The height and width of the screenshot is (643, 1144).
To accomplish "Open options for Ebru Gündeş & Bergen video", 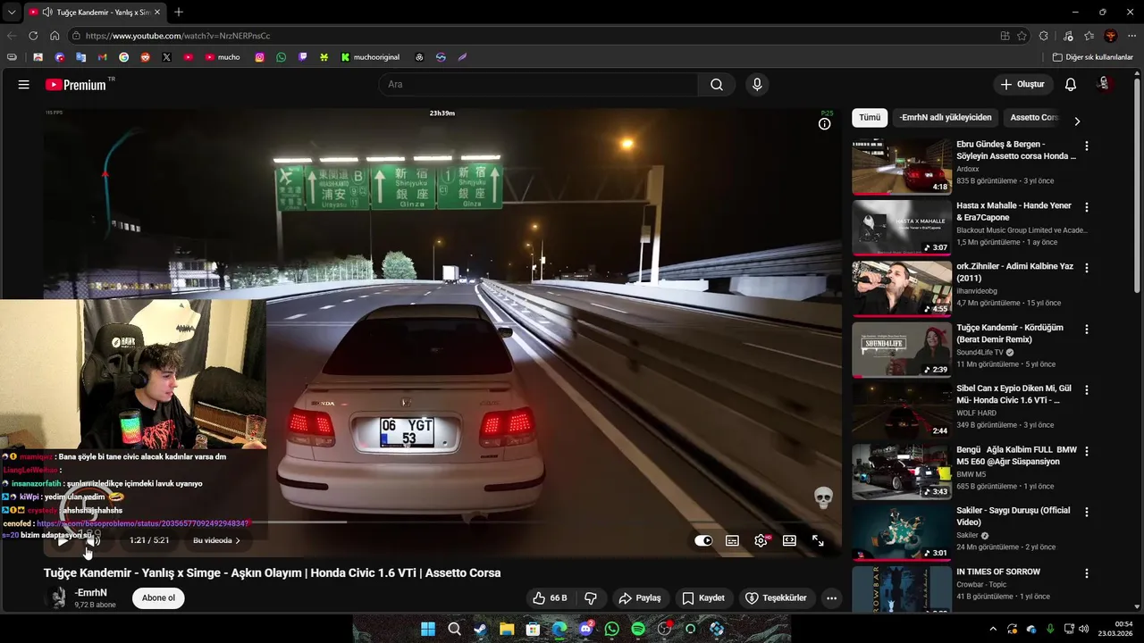I will pos(1087,146).
